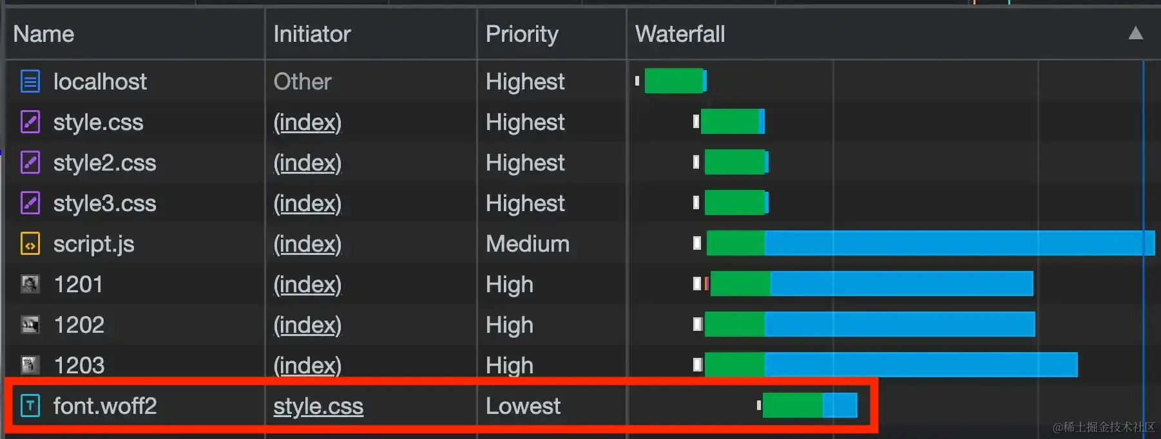Select the script.js JavaScript file icon

(x=30, y=244)
